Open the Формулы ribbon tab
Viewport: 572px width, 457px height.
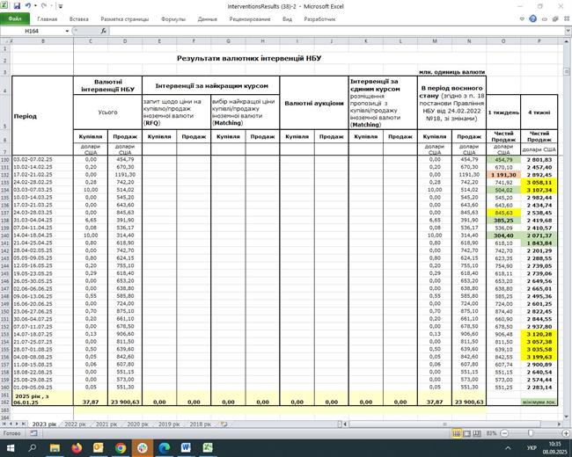tap(173, 19)
